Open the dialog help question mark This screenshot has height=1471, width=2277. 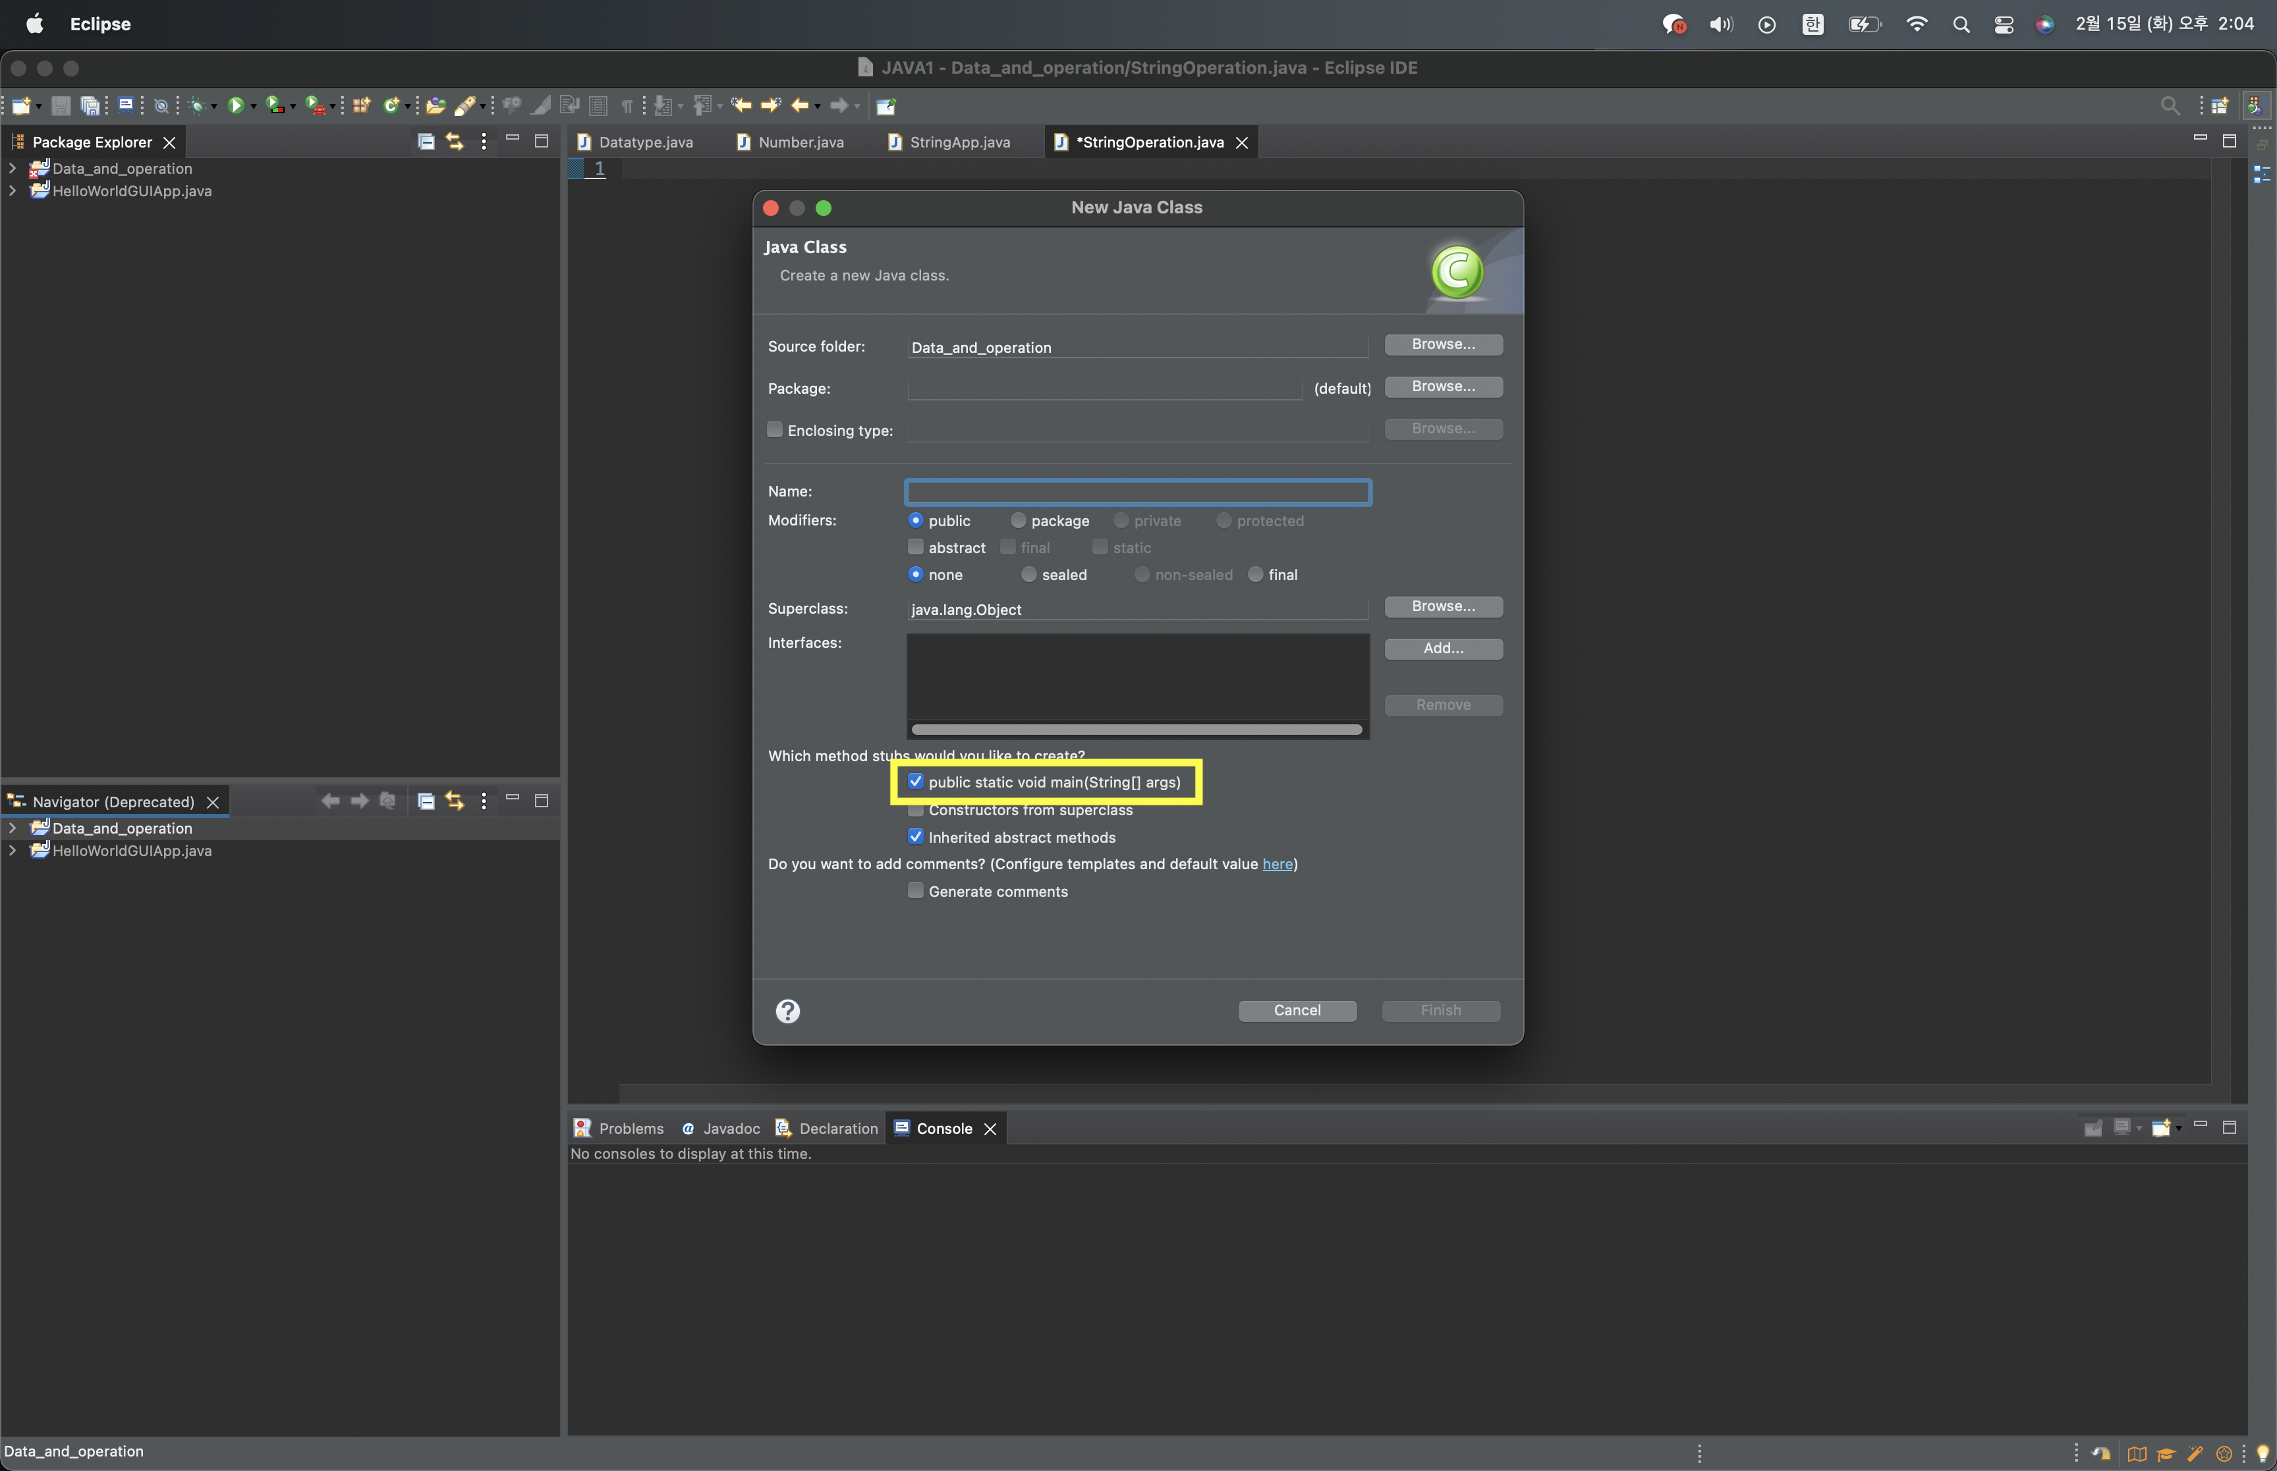pyautogui.click(x=787, y=1011)
